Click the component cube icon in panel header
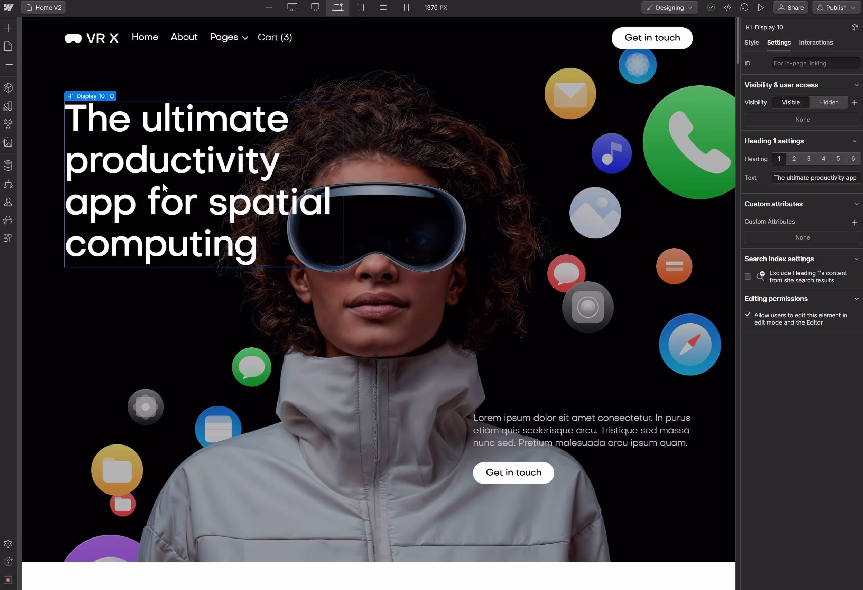 [854, 27]
